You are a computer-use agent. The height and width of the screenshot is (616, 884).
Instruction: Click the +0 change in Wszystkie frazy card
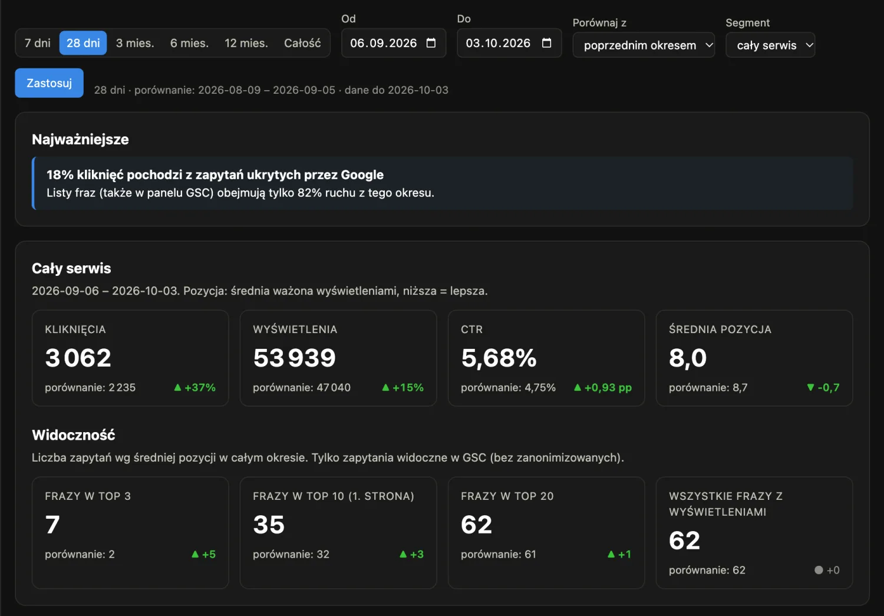click(827, 570)
